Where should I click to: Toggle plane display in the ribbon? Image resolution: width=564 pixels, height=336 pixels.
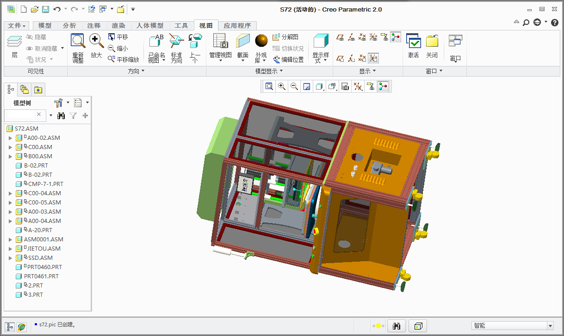(340, 37)
